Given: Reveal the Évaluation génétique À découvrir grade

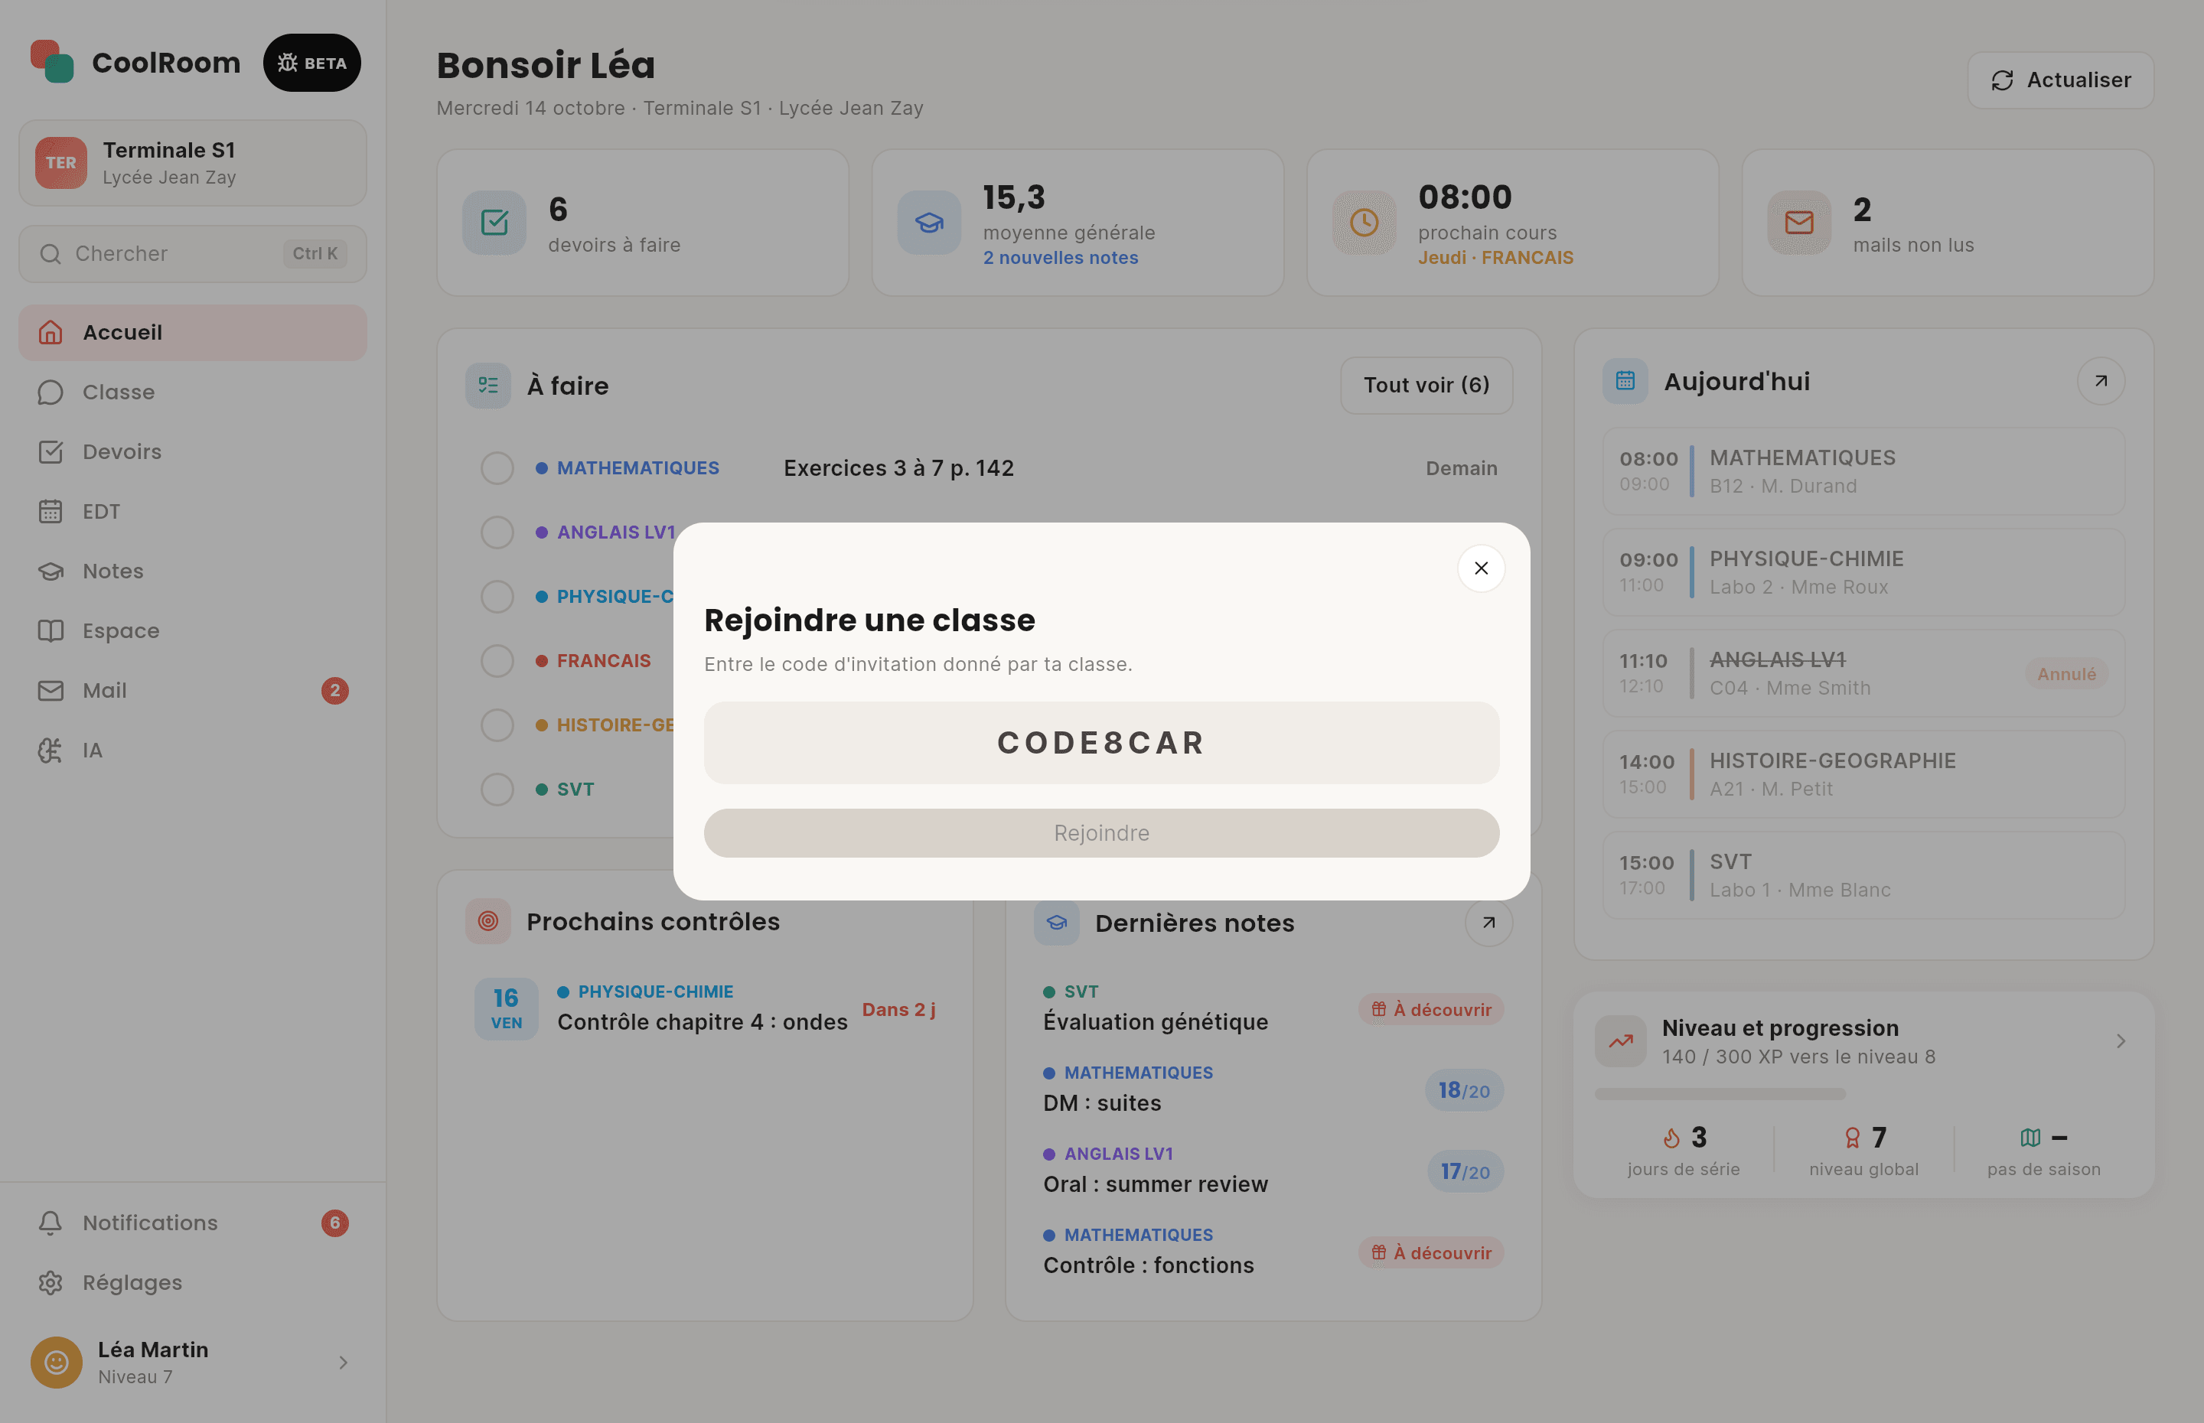Looking at the screenshot, I should [1430, 1010].
